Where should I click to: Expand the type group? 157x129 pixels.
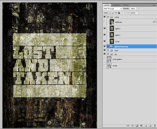tap(108, 50)
